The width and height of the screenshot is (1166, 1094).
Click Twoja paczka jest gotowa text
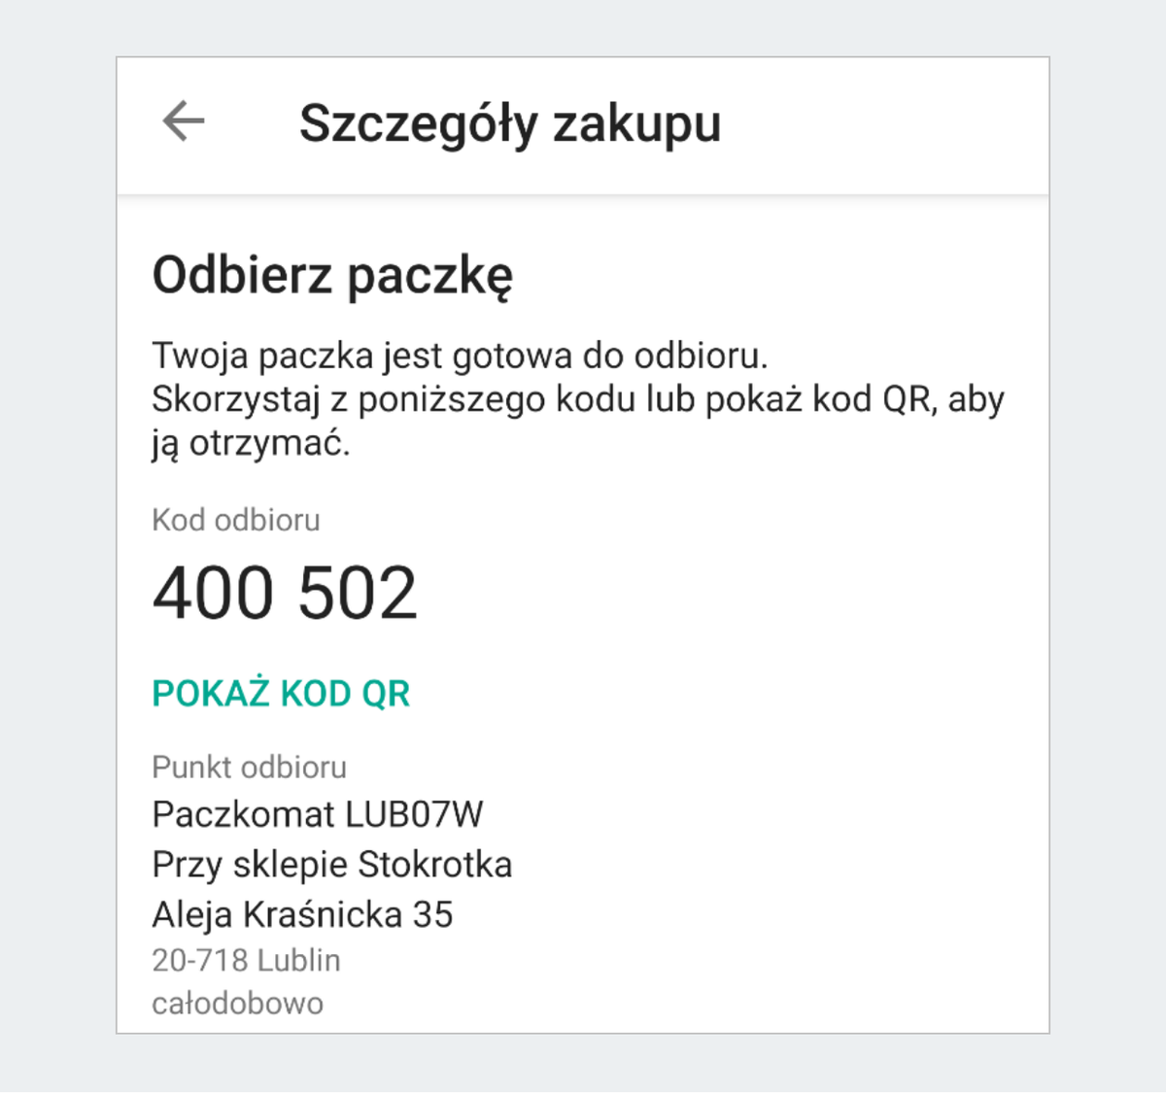460,355
